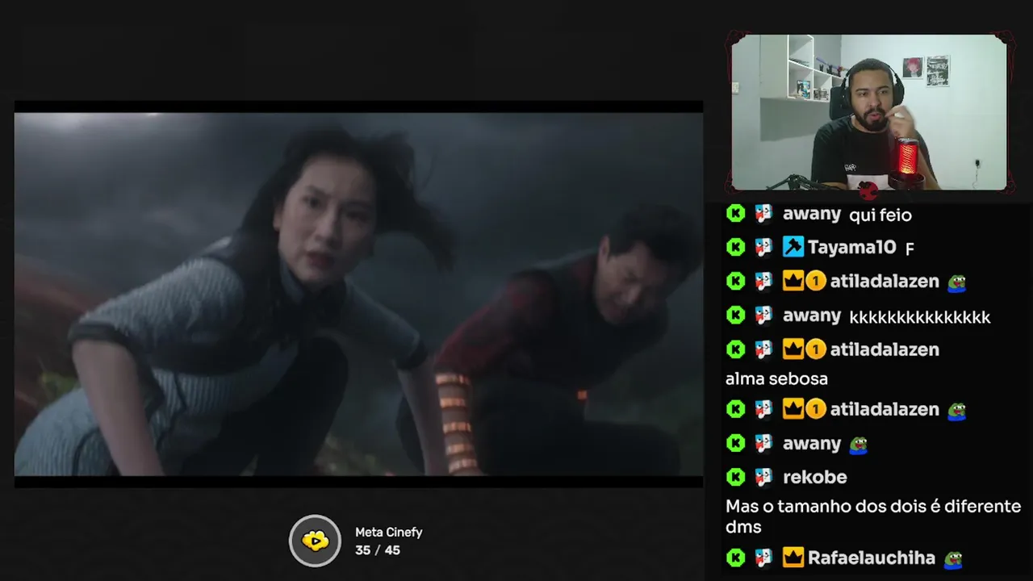The image size is (1033, 581).
Task: Click the Kick badge beside 'qui feio' message
Action: [735, 214]
